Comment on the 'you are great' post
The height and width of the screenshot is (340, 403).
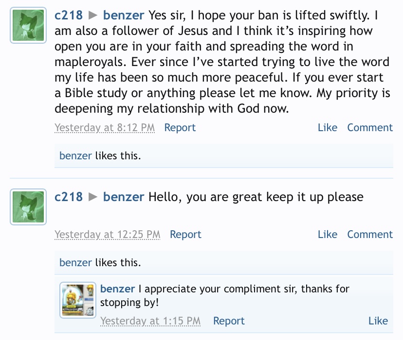[x=370, y=235]
